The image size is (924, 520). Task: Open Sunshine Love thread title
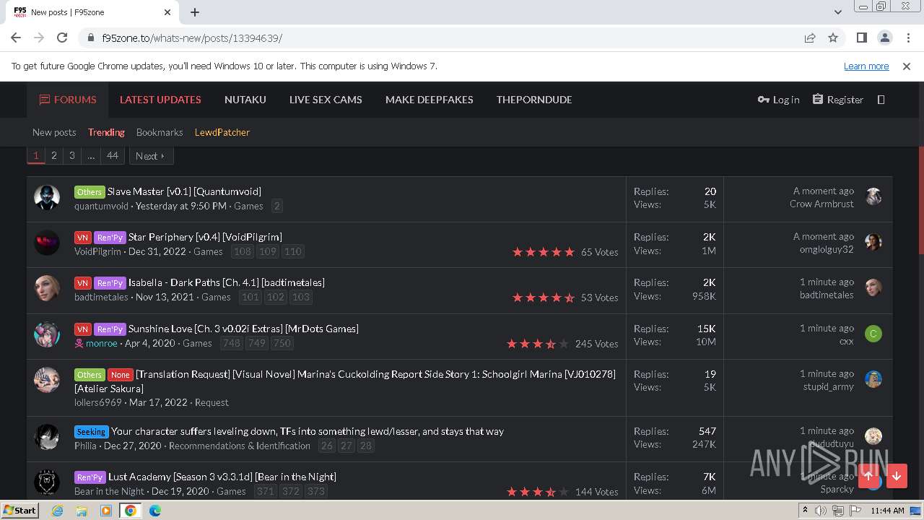click(243, 329)
